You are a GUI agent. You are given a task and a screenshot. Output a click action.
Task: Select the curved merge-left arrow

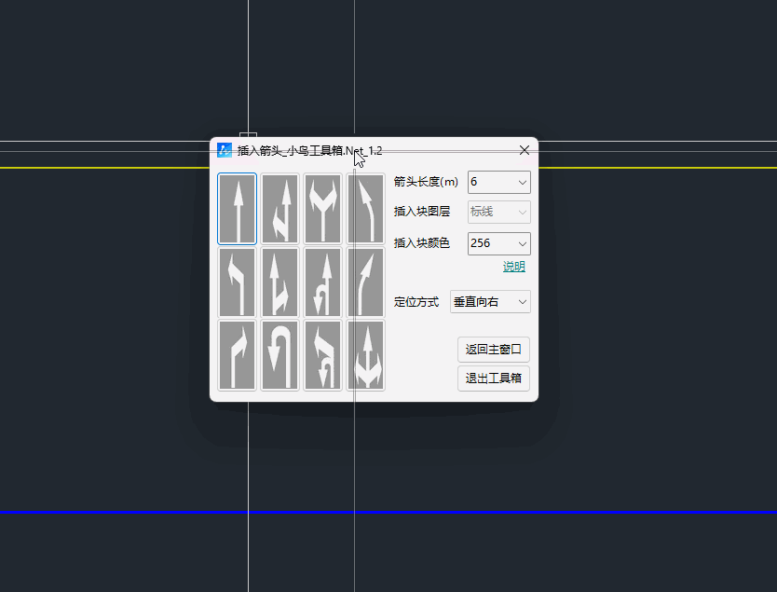pyautogui.click(x=366, y=209)
